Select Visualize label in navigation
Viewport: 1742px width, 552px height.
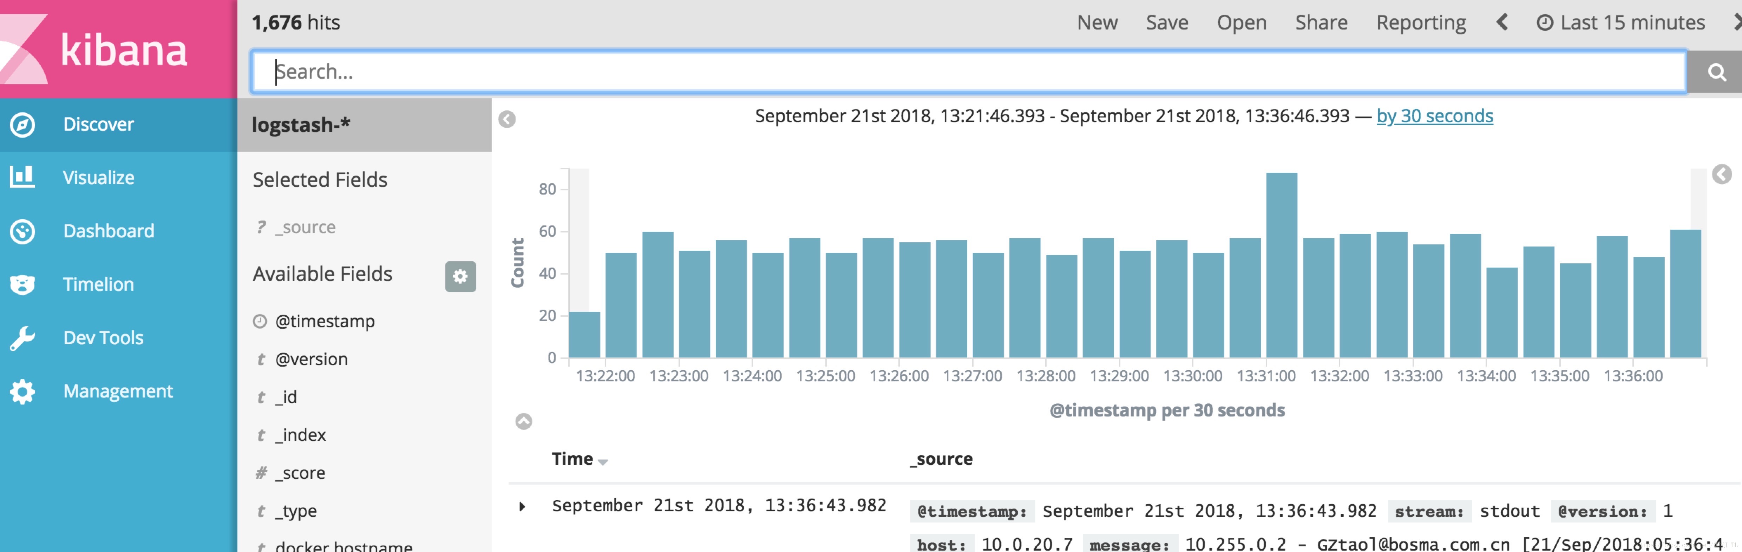(99, 178)
